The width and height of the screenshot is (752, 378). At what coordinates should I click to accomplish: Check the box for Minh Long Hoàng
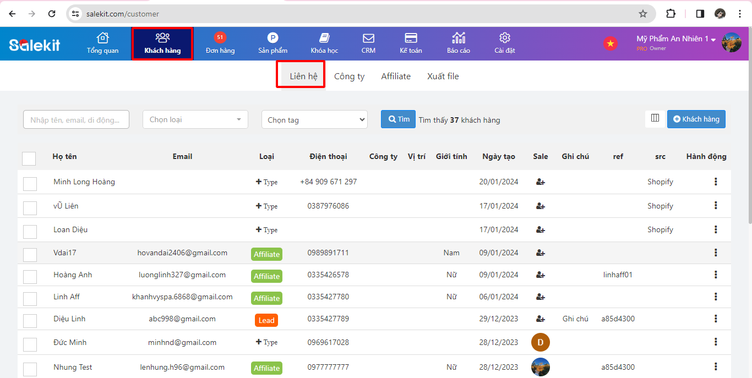click(x=30, y=184)
